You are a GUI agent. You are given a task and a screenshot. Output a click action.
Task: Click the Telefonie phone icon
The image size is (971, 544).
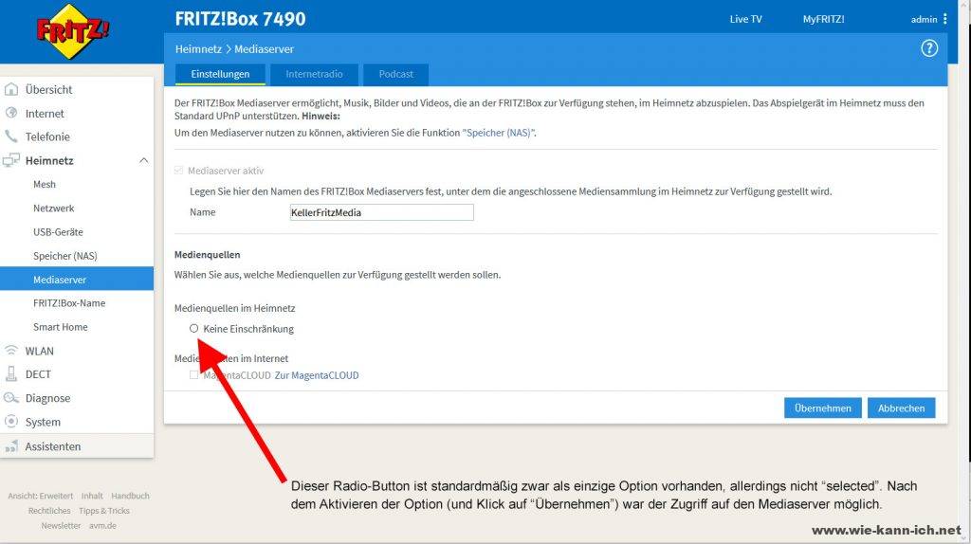pyautogui.click(x=11, y=137)
